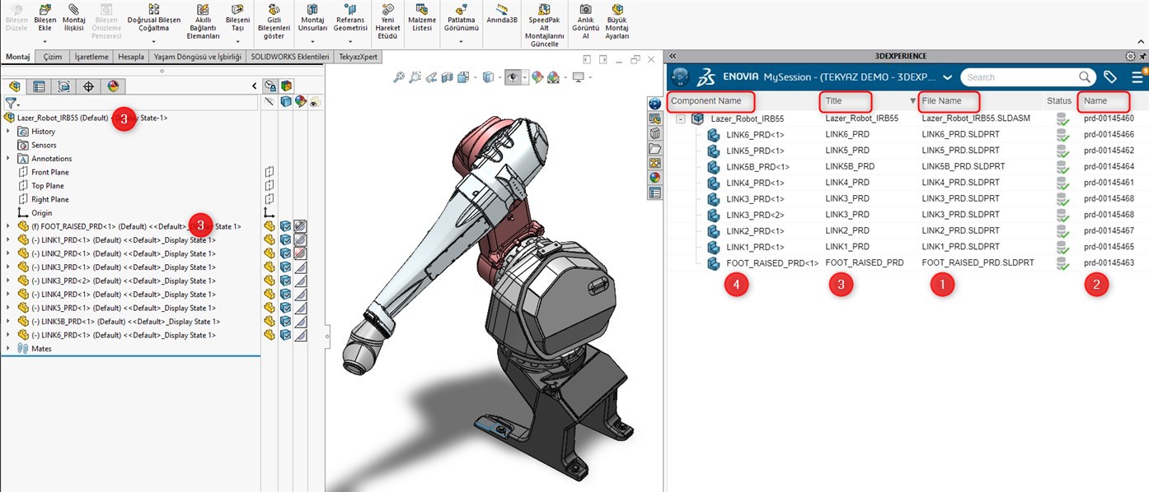This screenshot has width=1149, height=492.
Task: Open the Hesapla tab
Action: coord(131,57)
